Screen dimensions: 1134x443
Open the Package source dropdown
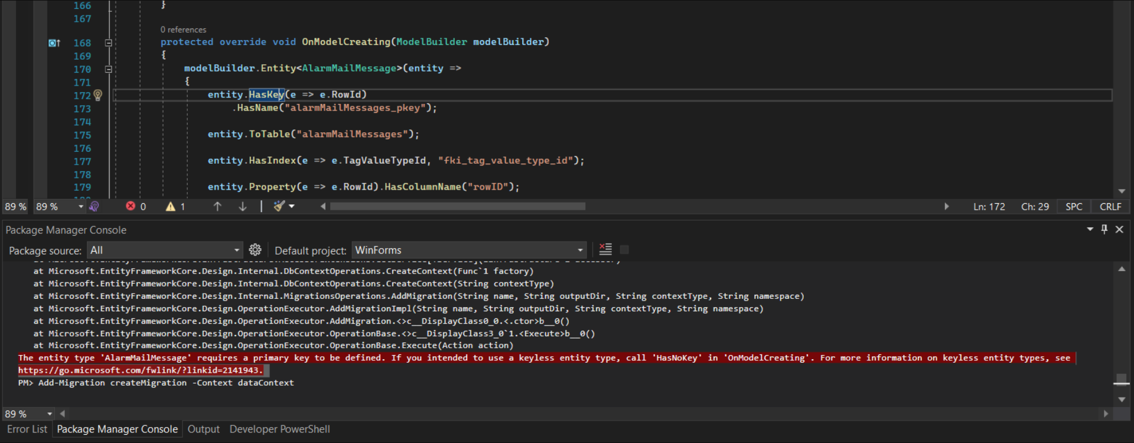(x=165, y=250)
